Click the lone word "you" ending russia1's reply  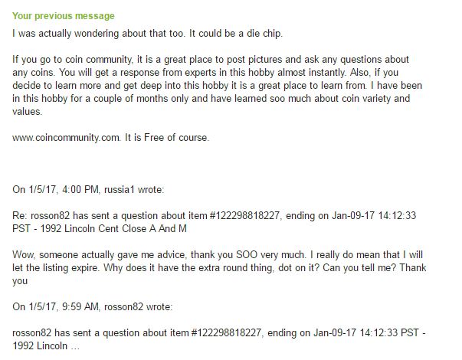[20, 281]
